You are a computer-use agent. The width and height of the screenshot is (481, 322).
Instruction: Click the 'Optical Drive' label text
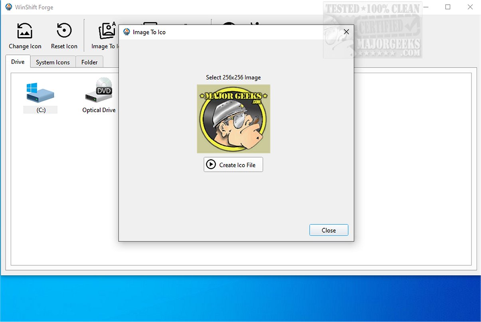(x=99, y=110)
